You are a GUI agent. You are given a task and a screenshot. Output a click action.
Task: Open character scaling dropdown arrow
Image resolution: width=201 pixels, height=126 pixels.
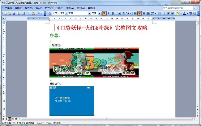point(131,13)
